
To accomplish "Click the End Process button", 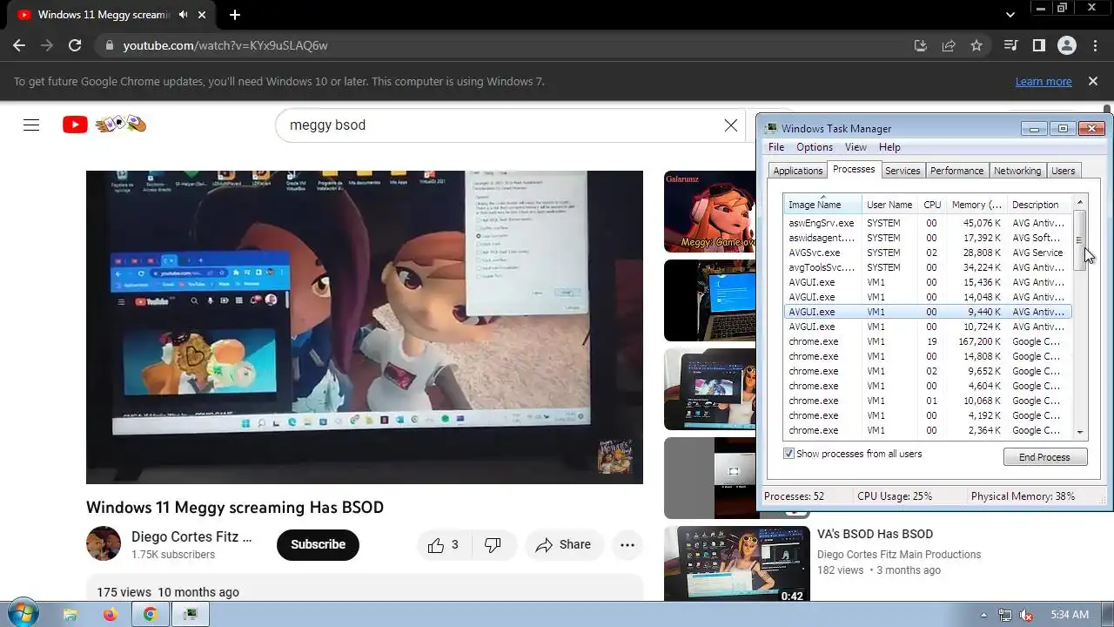I will point(1044,457).
